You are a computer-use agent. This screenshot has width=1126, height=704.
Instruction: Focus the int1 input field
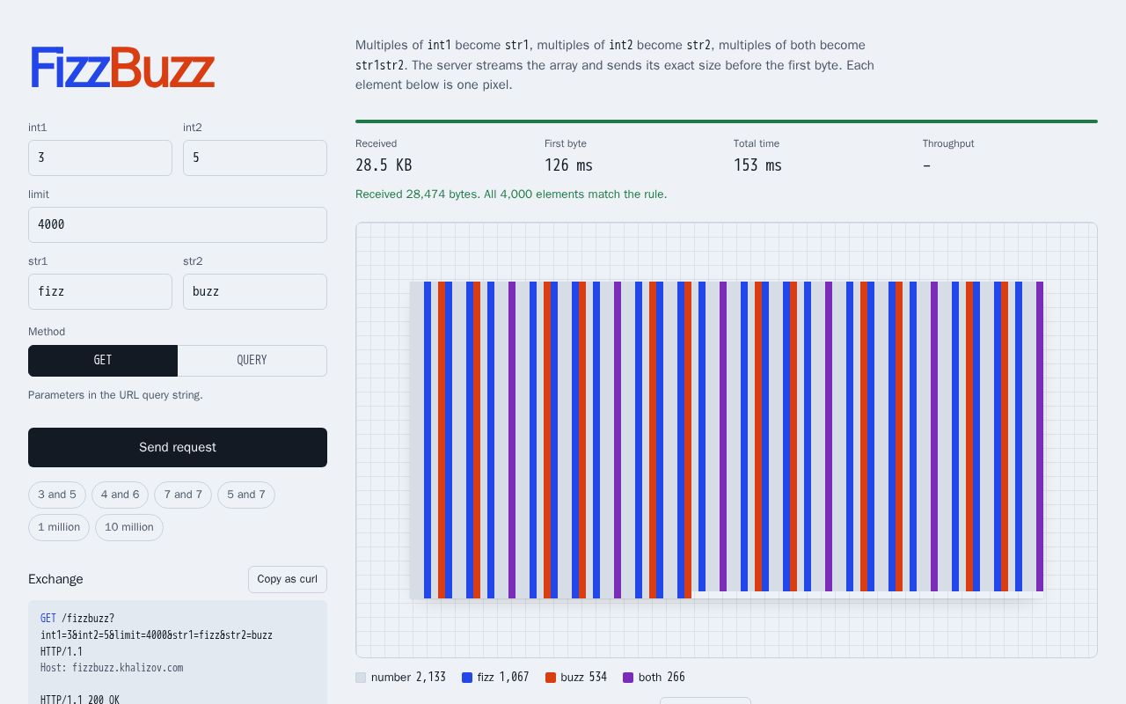coord(100,158)
